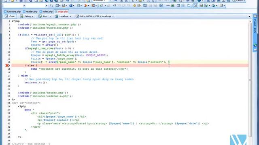
Task: Switch to the header.php tab
Action: pos(30,12)
